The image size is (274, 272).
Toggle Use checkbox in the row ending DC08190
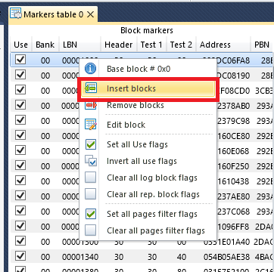pos(20,75)
